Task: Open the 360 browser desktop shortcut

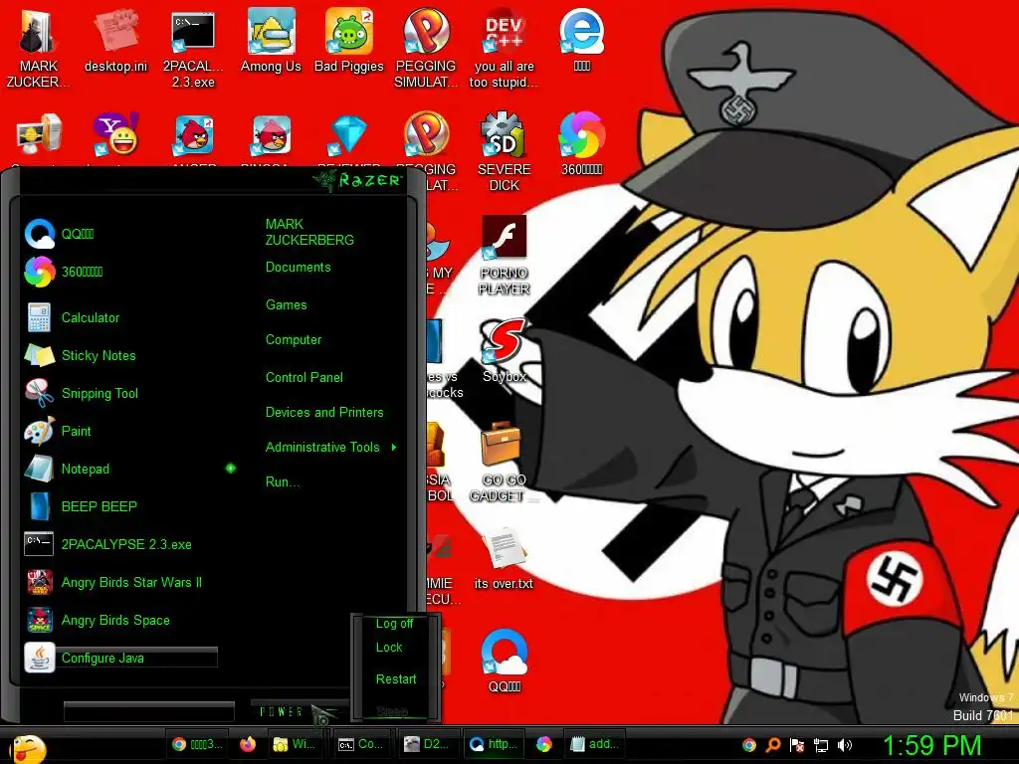Action: point(581,144)
